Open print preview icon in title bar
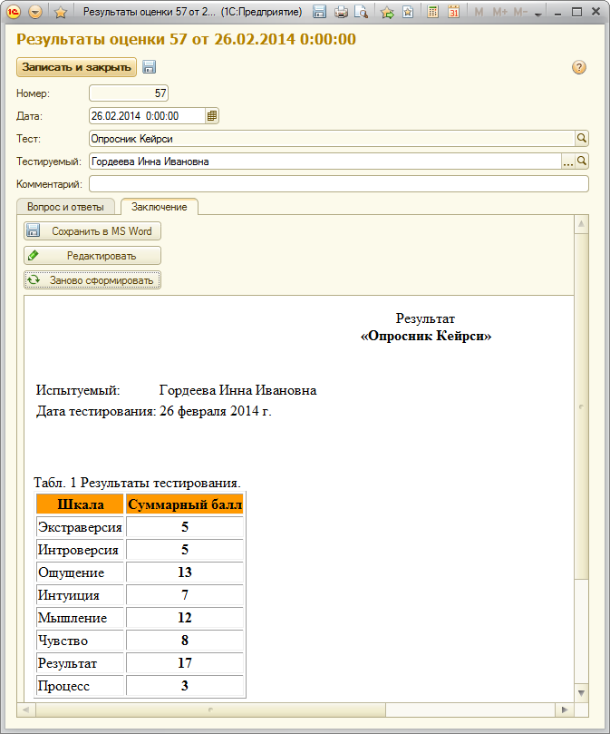 pyautogui.click(x=361, y=12)
